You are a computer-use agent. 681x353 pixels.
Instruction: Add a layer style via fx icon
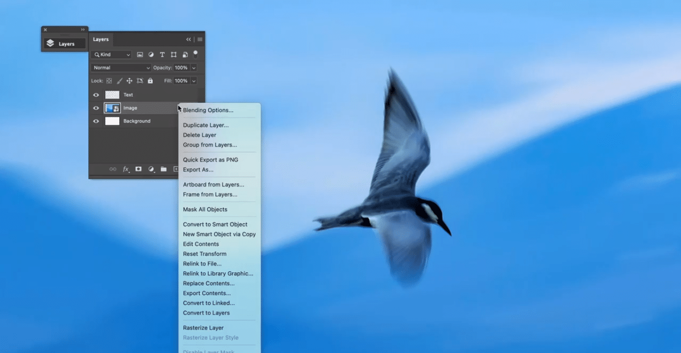click(x=126, y=170)
